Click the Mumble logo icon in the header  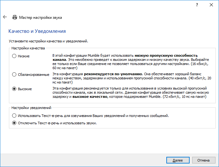(x=15, y=17)
